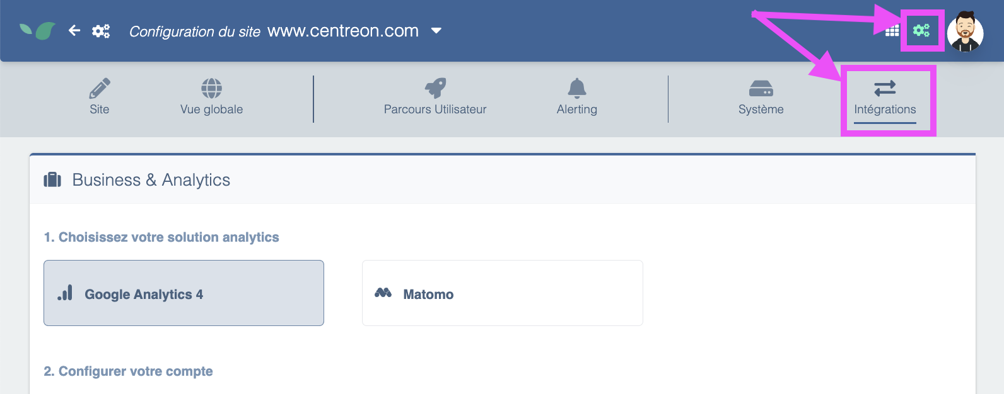Select Google Analytics 4 solution
The image size is (1004, 394).
184,293
